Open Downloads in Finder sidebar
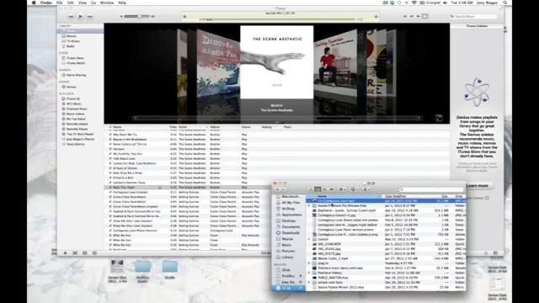 [288, 233]
